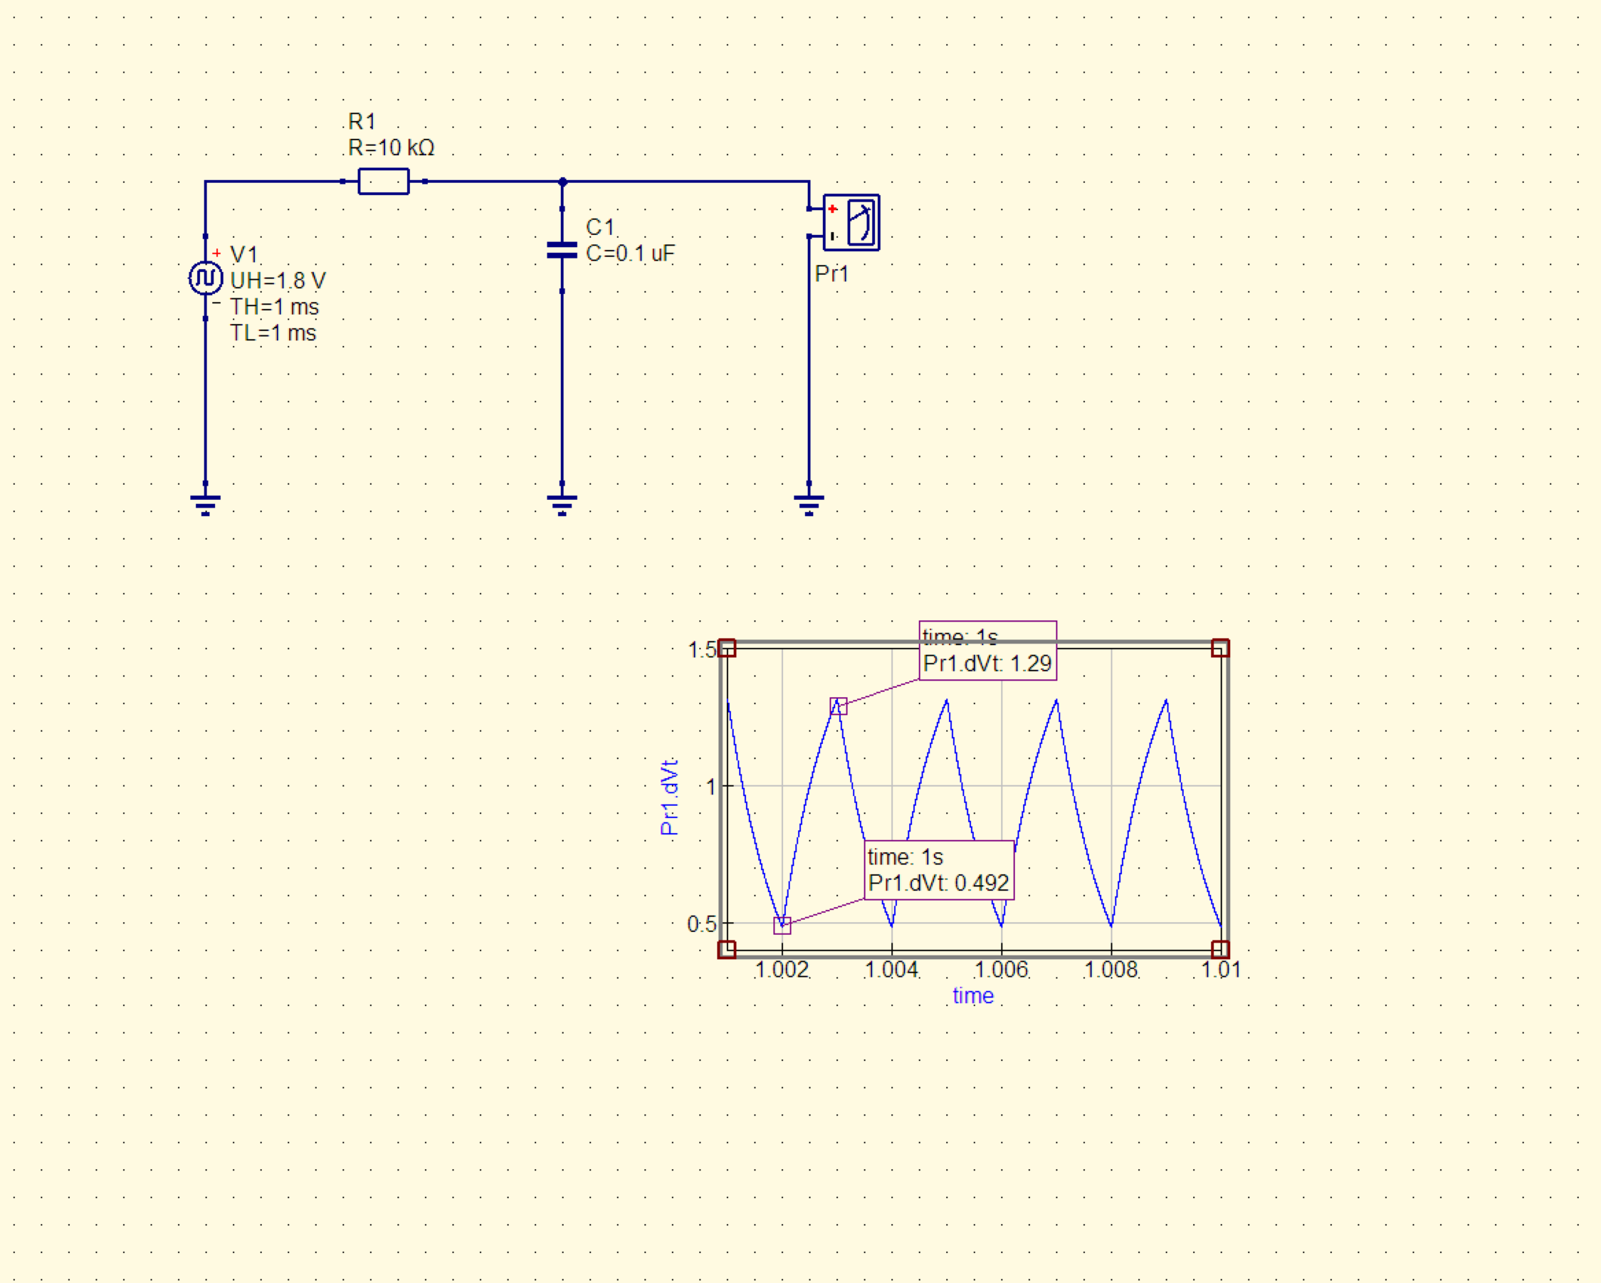Image resolution: width=1601 pixels, height=1283 pixels.
Task: Click the C=0.1 uF property label
Action: 631,253
